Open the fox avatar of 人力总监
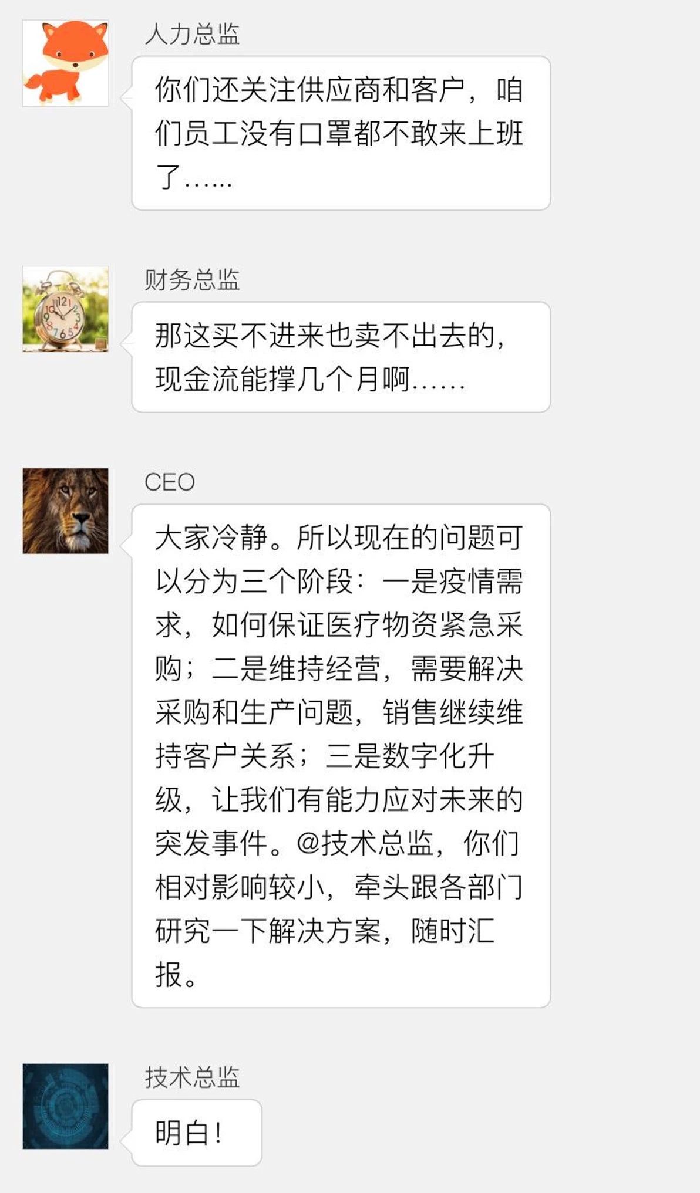 (x=65, y=63)
